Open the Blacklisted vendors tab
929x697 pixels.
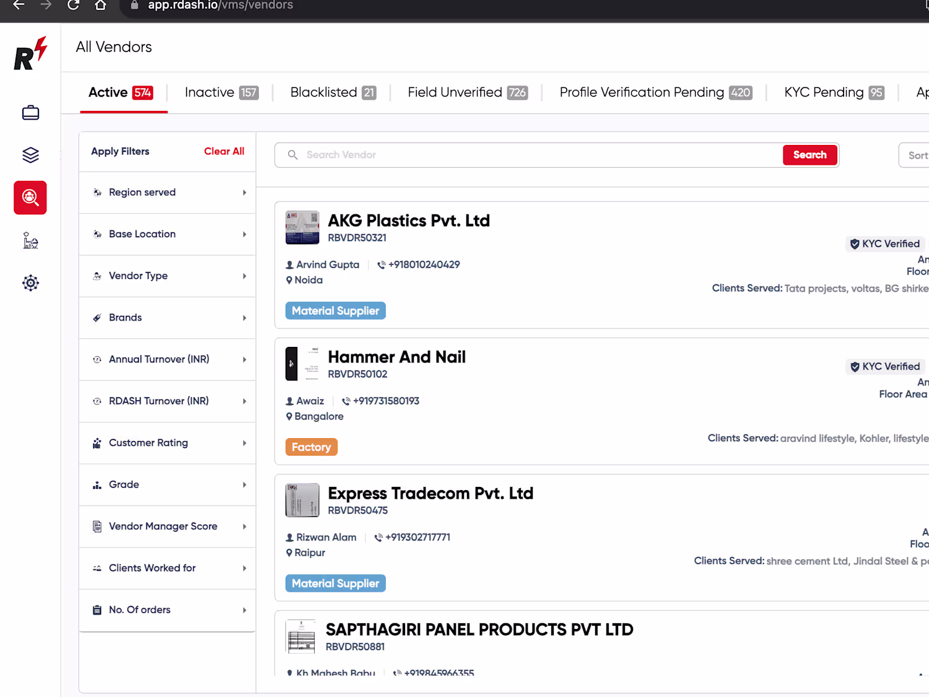coord(333,92)
